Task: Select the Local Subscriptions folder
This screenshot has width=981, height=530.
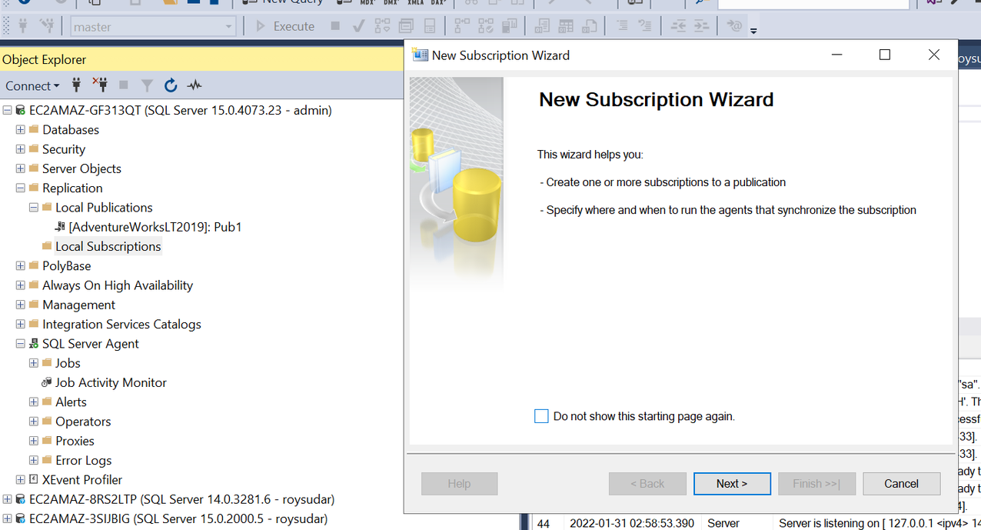Action: pos(108,246)
